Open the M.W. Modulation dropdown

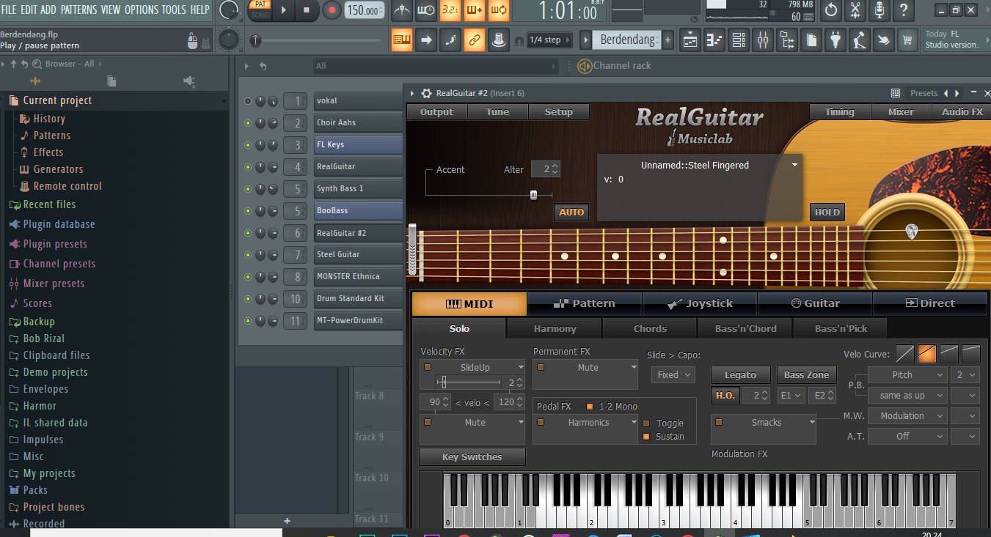point(907,415)
